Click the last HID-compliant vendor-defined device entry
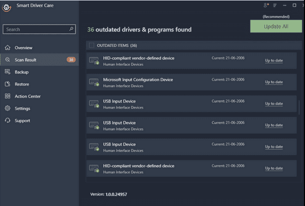305x206 pixels. [x=191, y=168]
